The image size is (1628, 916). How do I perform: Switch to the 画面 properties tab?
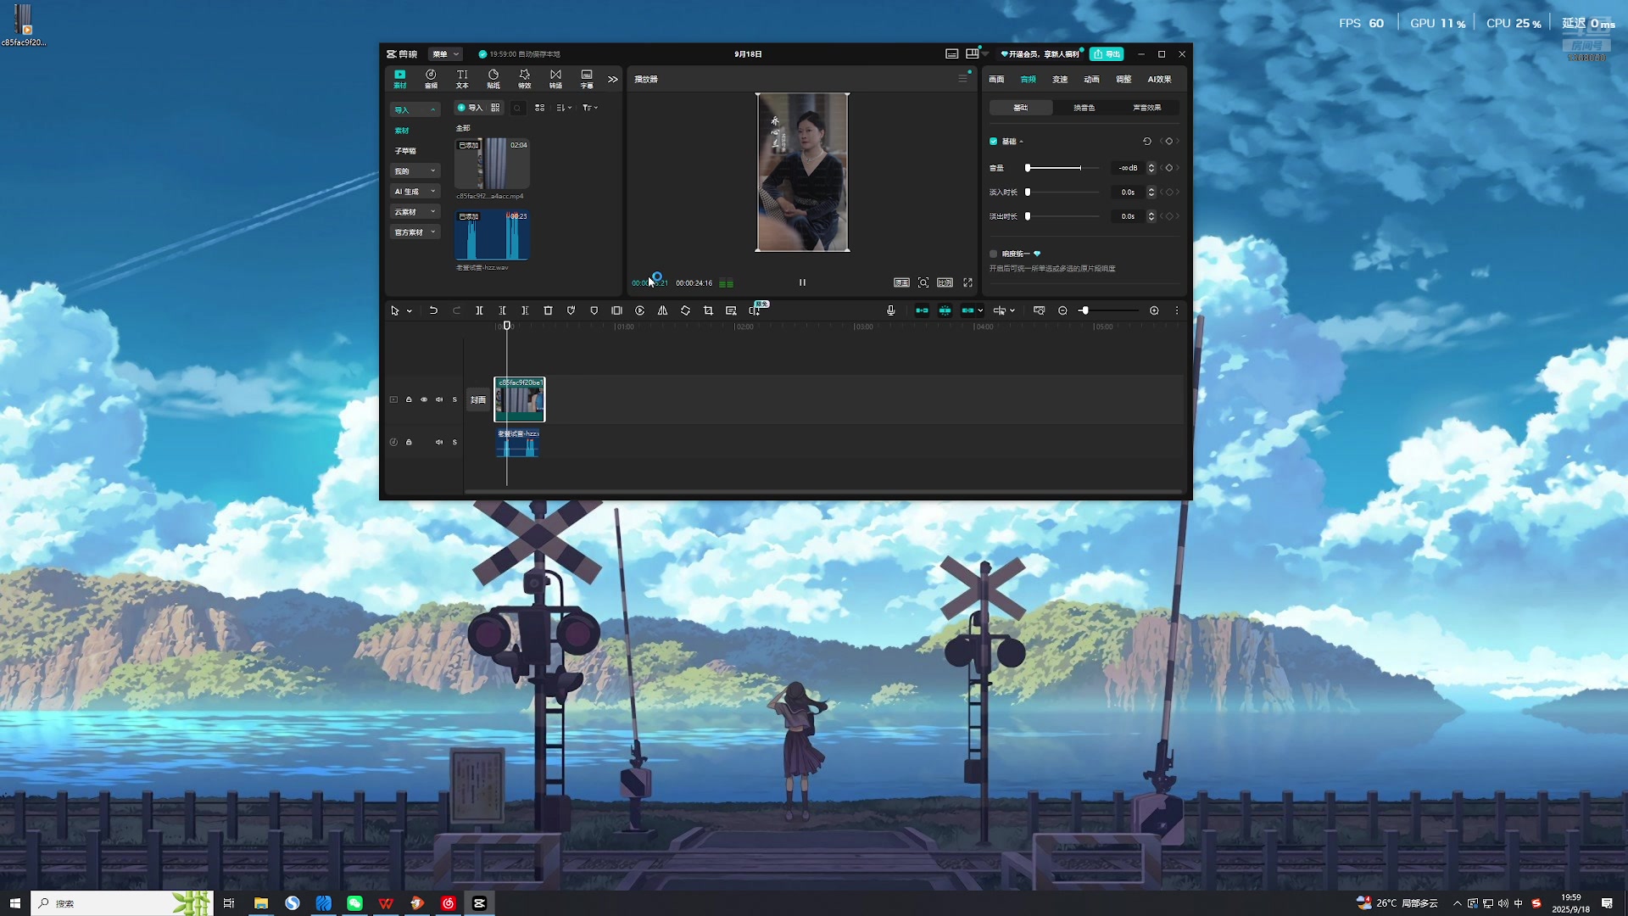(x=996, y=79)
